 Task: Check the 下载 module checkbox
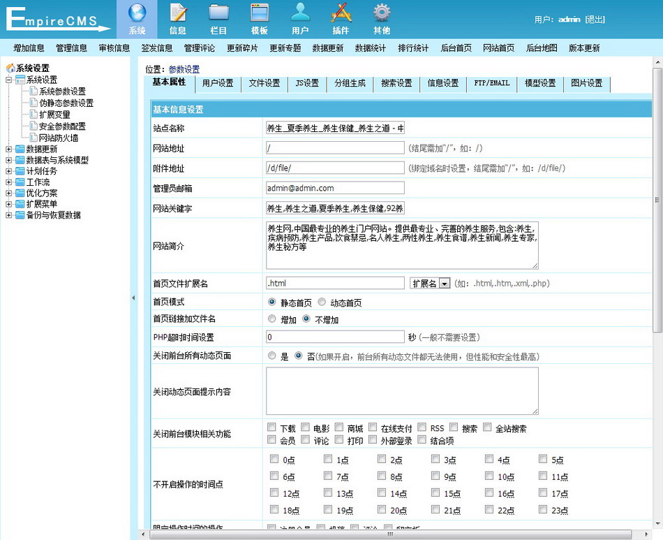pyautogui.click(x=271, y=428)
